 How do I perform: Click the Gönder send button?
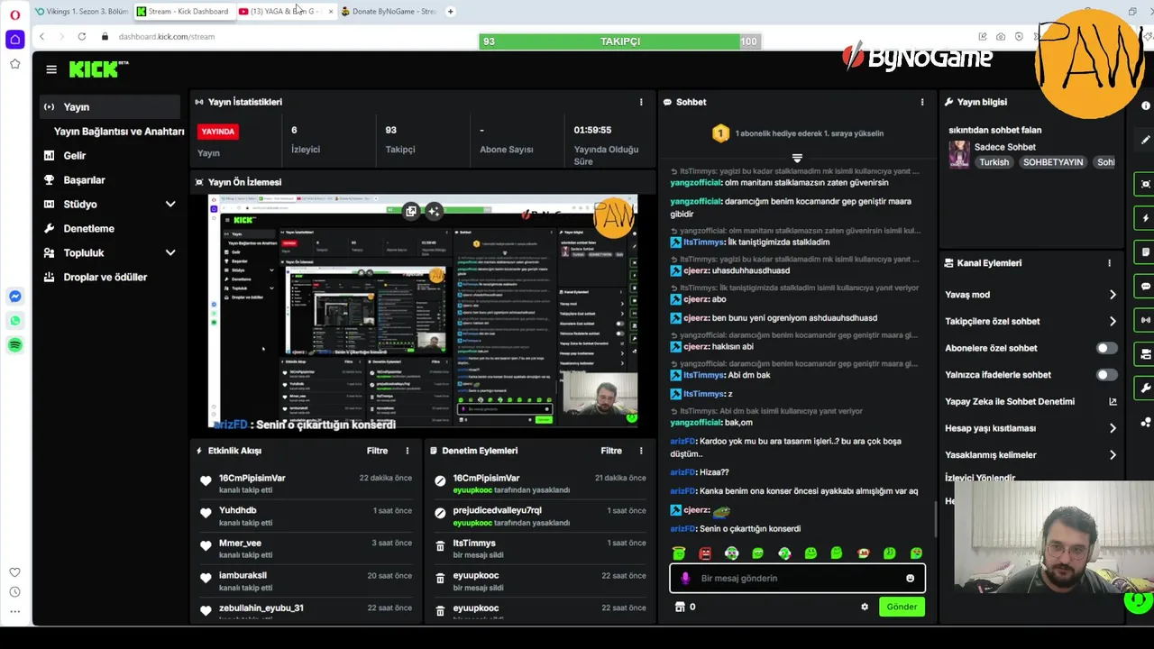[902, 607]
